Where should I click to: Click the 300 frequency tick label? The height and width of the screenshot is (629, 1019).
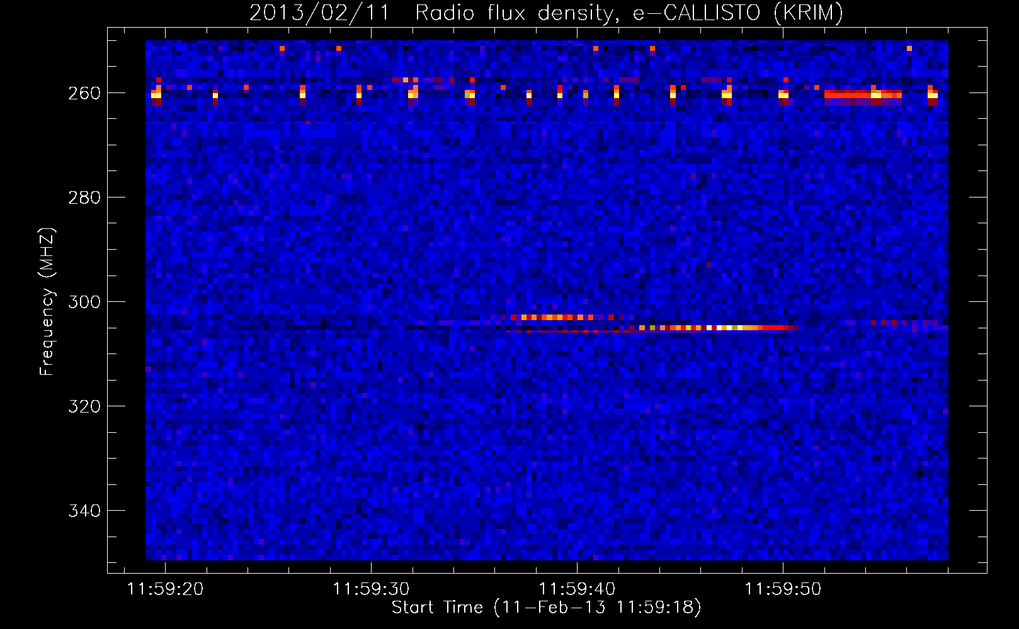click(x=84, y=302)
